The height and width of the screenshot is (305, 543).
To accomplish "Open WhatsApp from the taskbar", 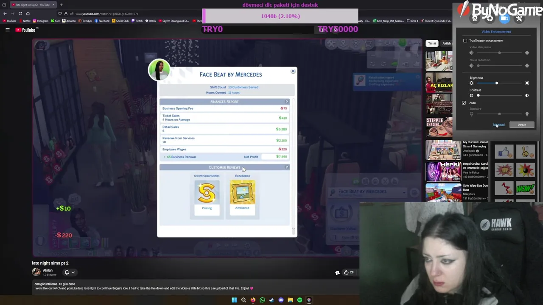I will pyautogui.click(x=262, y=300).
